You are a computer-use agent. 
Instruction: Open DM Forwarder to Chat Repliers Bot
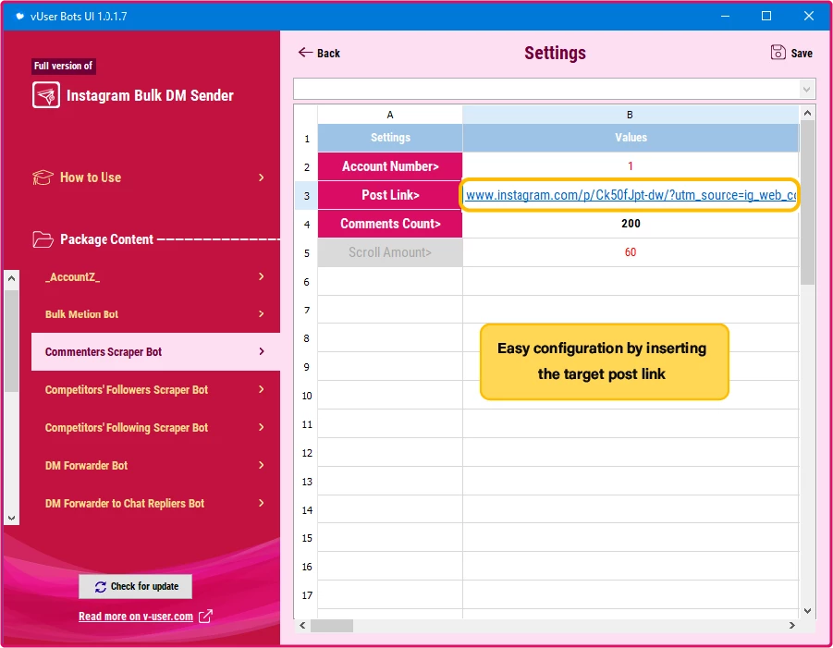(155, 504)
